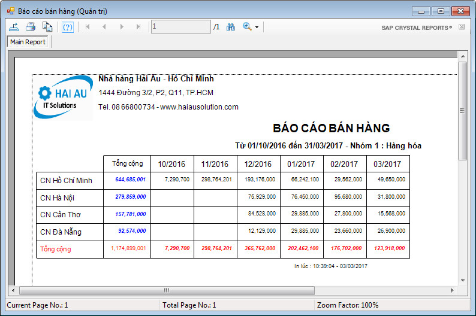
Task: Open Find Text binoculars icon
Action: click(x=231, y=27)
